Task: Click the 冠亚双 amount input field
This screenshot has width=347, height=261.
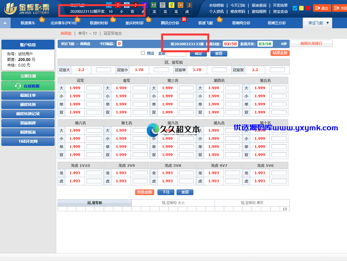Action: (277, 70)
